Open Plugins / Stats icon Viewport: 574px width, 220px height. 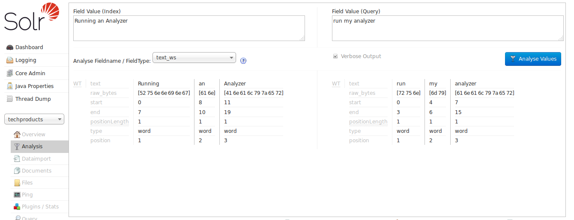click(17, 207)
